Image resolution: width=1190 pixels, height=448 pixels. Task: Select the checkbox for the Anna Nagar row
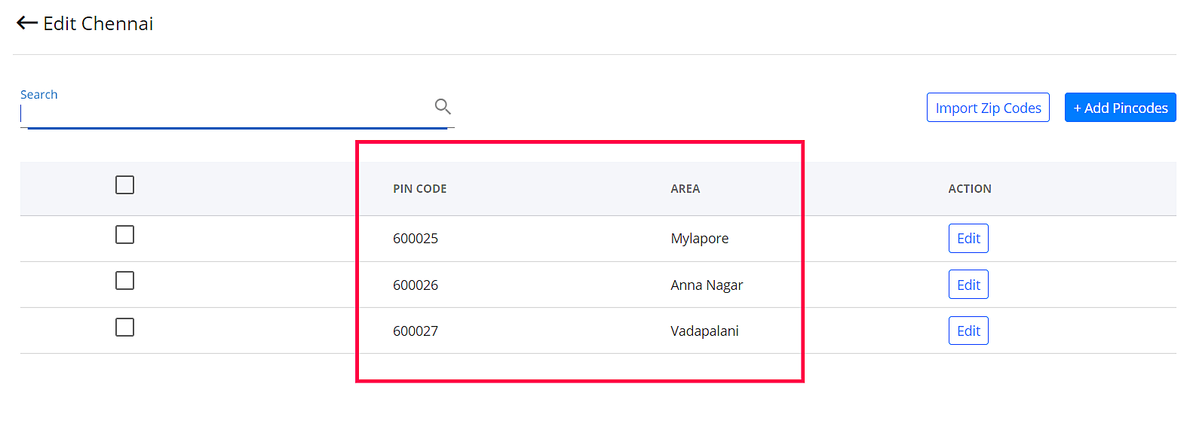coord(125,281)
